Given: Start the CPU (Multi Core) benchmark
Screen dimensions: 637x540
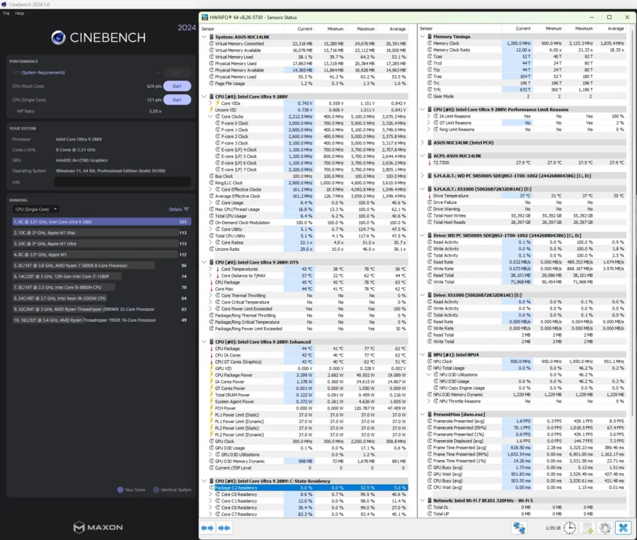Looking at the screenshot, I should [x=177, y=86].
